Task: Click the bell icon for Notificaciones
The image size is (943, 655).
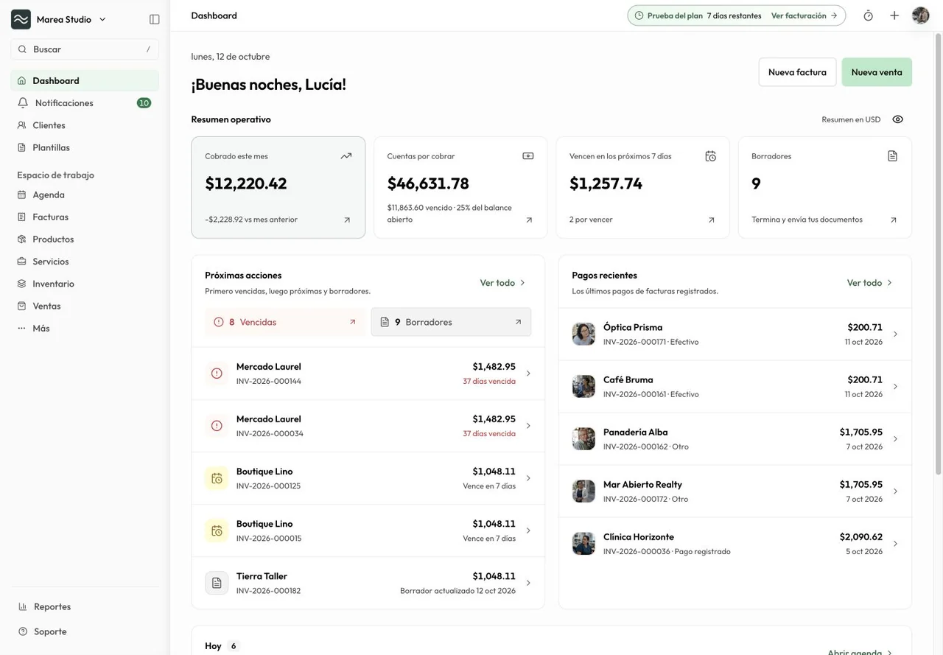Action: point(23,102)
